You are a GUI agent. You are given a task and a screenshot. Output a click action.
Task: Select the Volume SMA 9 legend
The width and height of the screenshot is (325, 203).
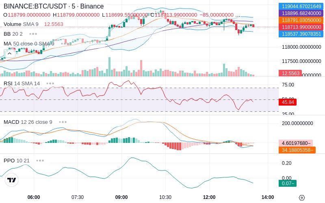pyautogui.click(x=21, y=24)
